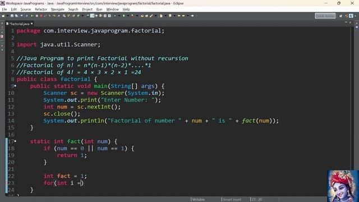The height and width of the screenshot is (202, 359).
Task: Click the 'main' method name on line 9
Action: click(x=101, y=86)
